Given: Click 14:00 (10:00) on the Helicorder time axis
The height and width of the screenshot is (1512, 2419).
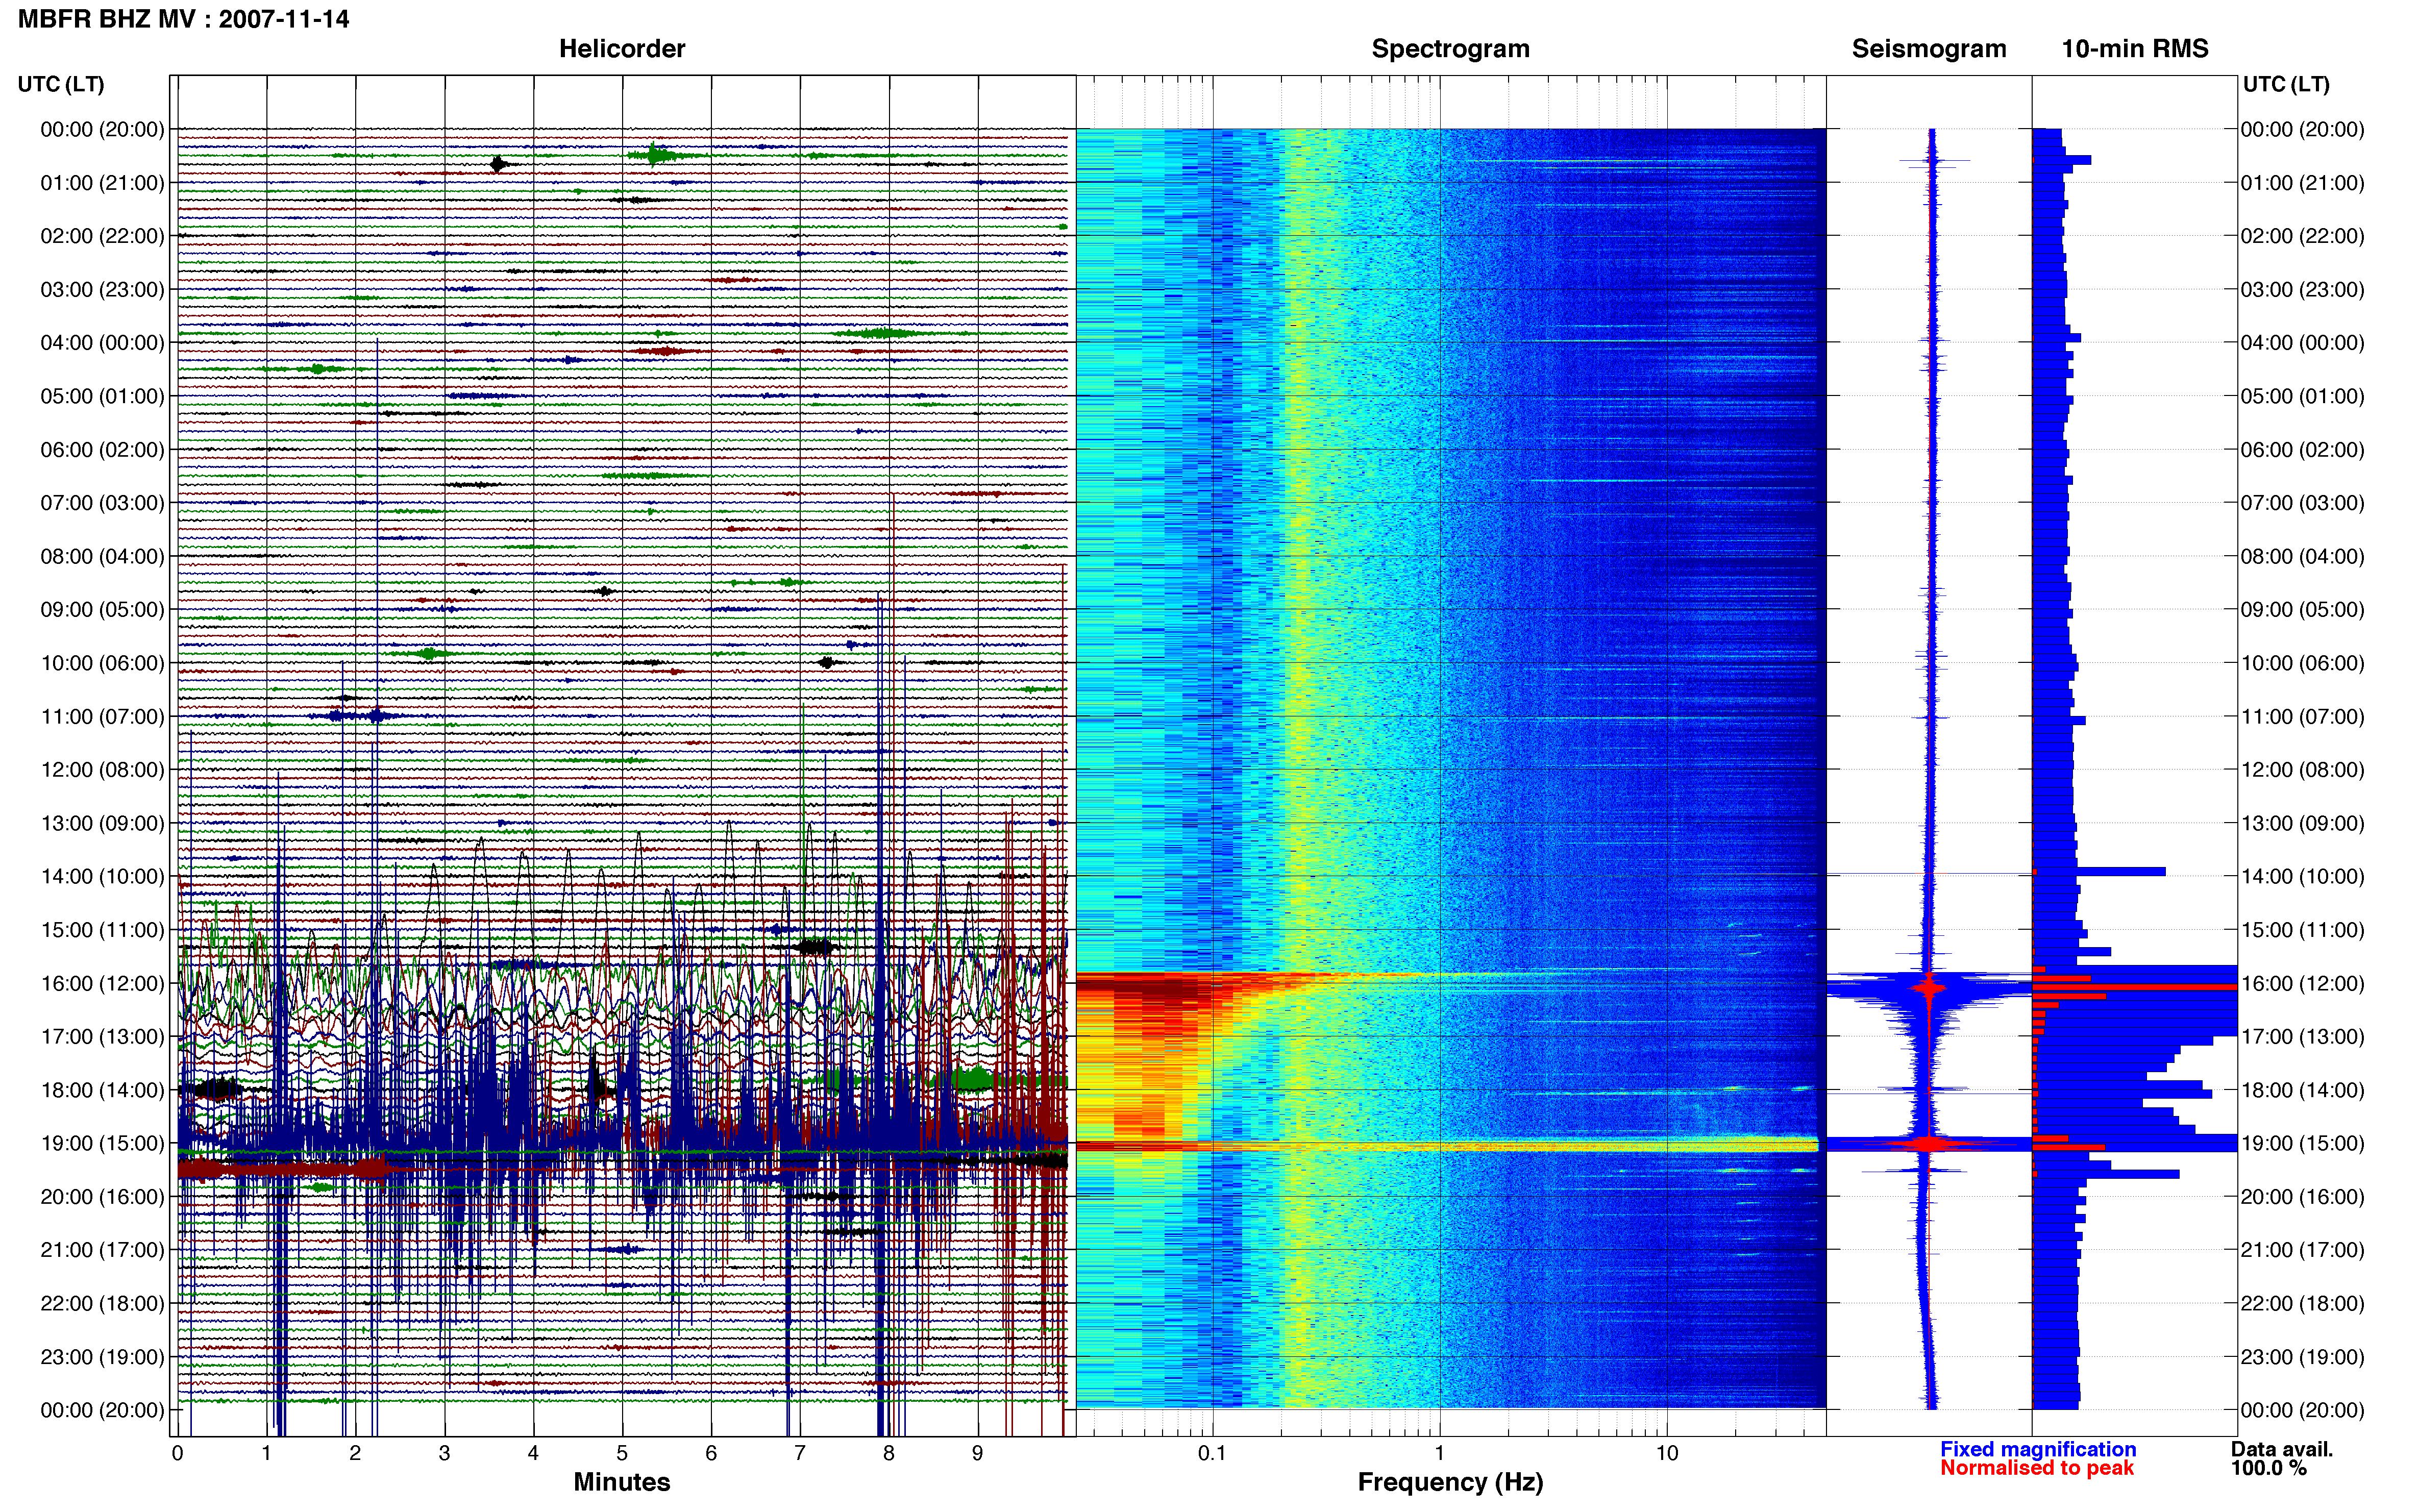Looking at the screenshot, I should [102, 877].
